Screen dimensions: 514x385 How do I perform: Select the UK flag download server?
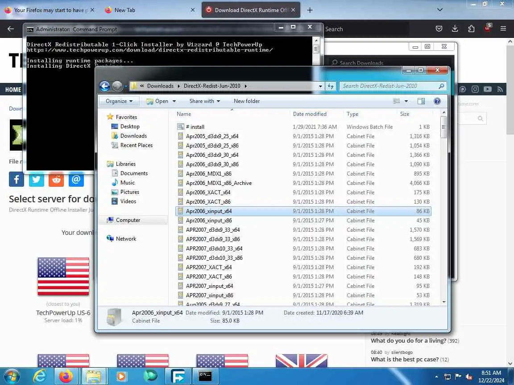[x=302, y=360]
